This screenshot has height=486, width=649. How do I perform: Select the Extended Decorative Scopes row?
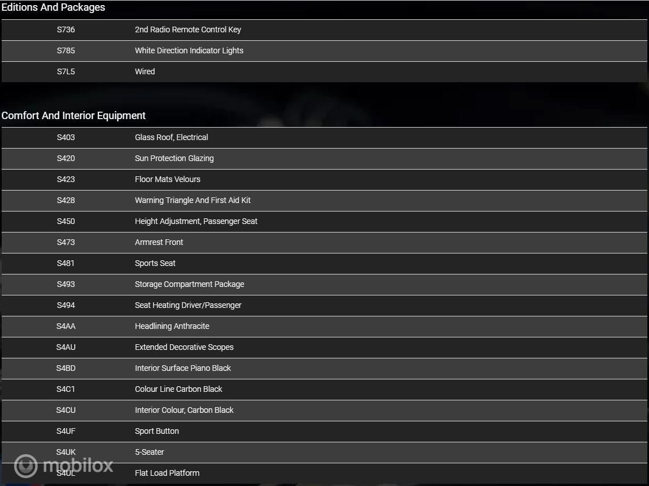tap(324, 348)
